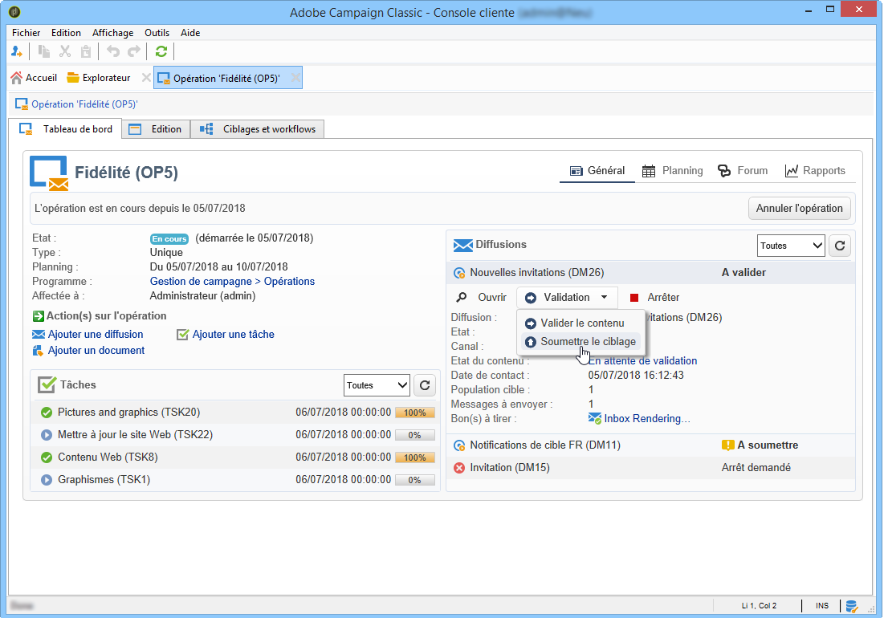Open the Tâches Toutes filter dropdown
This screenshot has height=618, width=884.
tap(377, 385)
